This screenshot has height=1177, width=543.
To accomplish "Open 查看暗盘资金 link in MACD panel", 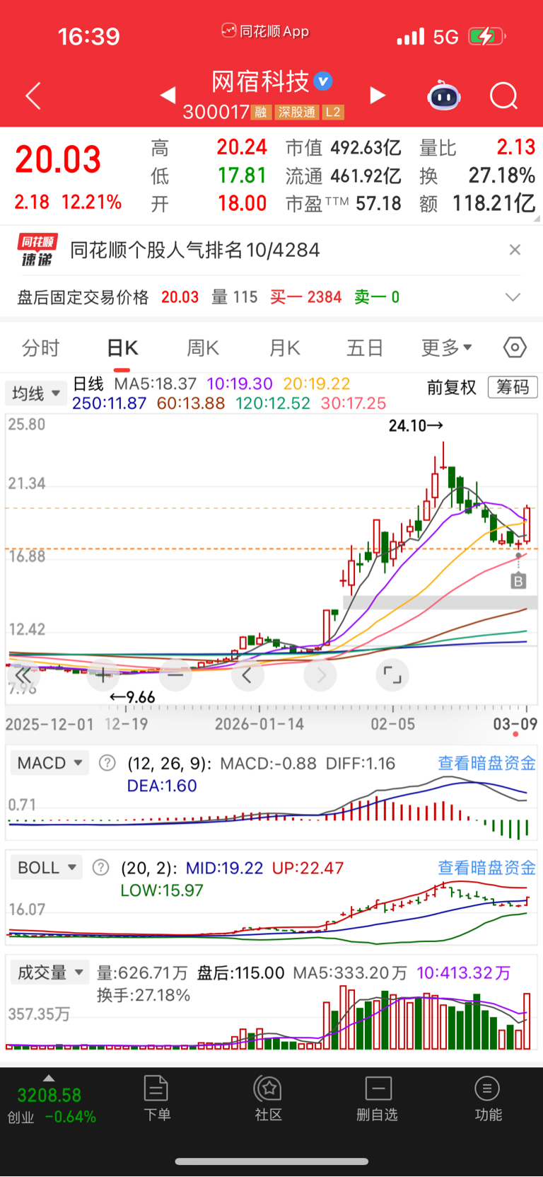I will 486,763.
